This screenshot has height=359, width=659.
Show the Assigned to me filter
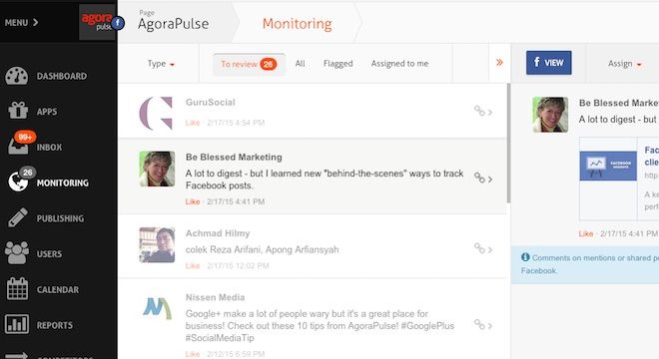tap(399, 64)
